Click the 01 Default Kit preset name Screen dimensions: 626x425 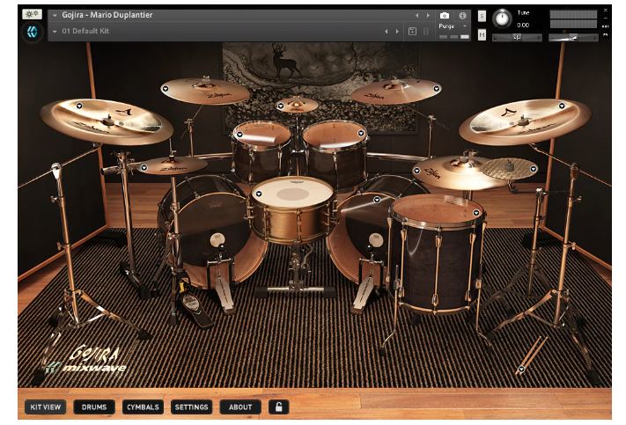pos(85,31)
